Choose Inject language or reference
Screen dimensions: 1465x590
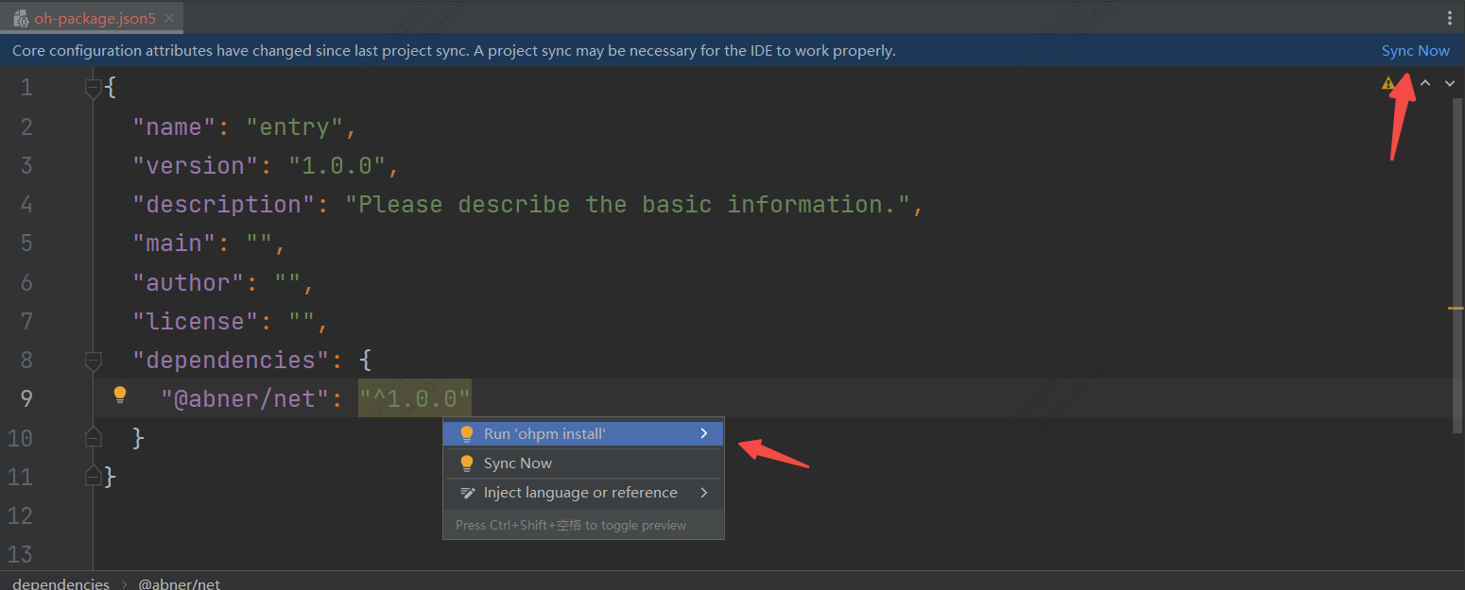580,493
